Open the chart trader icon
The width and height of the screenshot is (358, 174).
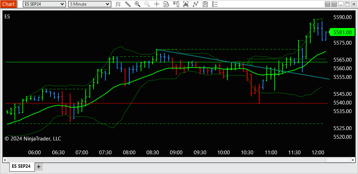[x=176, y=4]
